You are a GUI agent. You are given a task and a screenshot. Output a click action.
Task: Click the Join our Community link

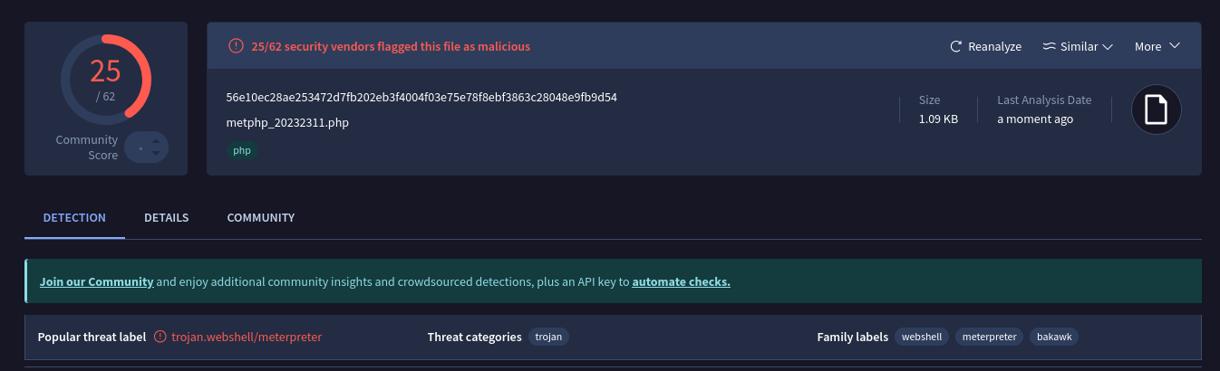click(96, 281)
